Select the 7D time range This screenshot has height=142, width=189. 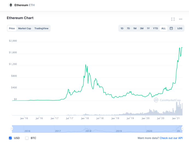[128, 28]
